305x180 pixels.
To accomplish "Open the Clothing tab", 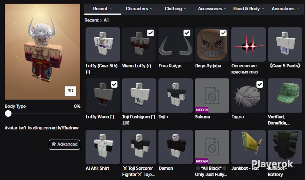I will pyautogui.click(x=176, y=9).
